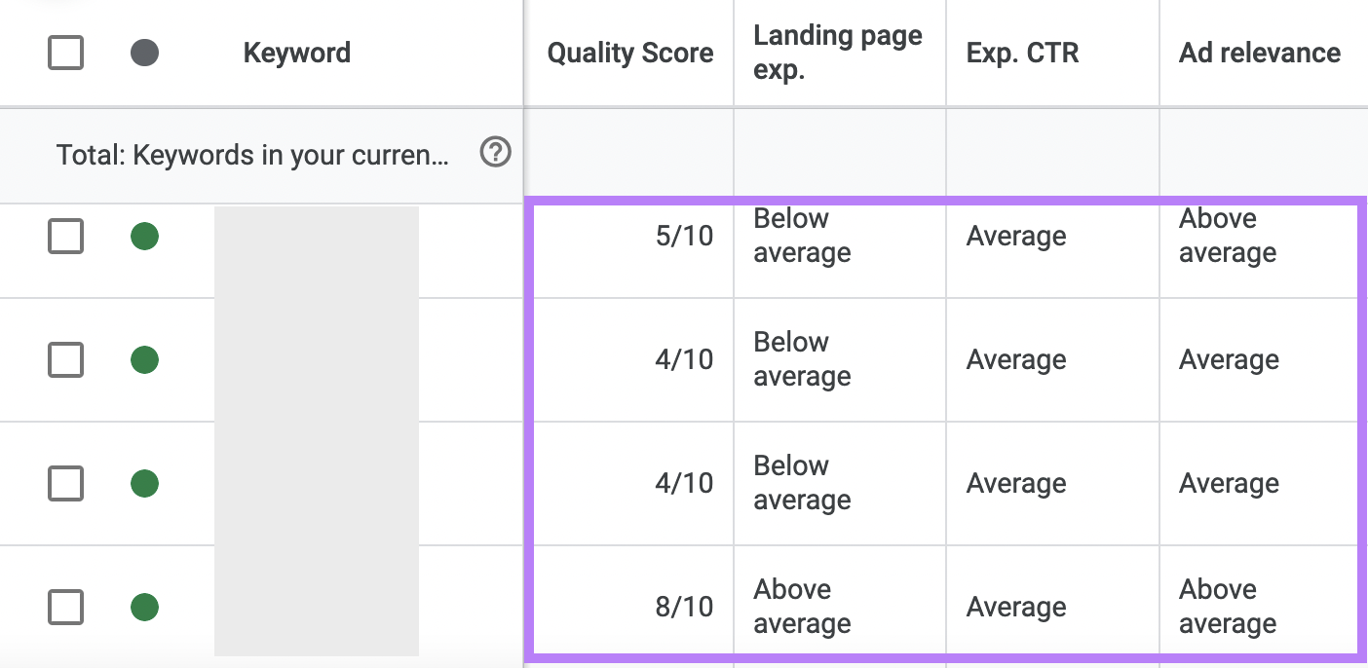Check the checkbox on the first keyword row
Viewport: 1368px width, 668px height.
pyautogui.click(x=65, y=236)
